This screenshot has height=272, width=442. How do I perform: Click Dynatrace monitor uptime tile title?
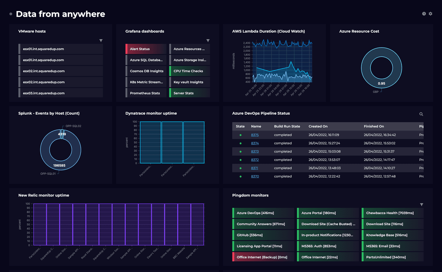(x=151, y=113)
